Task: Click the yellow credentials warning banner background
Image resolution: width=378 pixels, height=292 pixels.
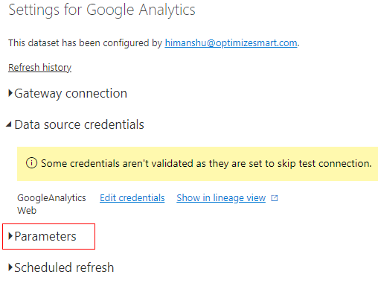Action: [197, 164]
